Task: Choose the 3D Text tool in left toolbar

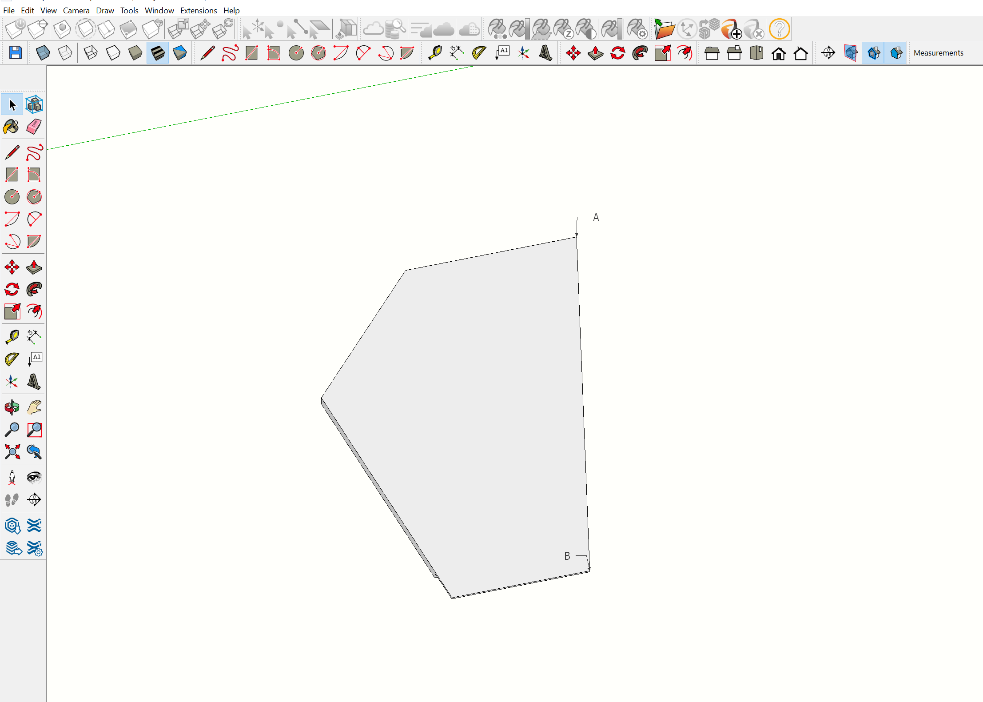Action: pos(34,381)
